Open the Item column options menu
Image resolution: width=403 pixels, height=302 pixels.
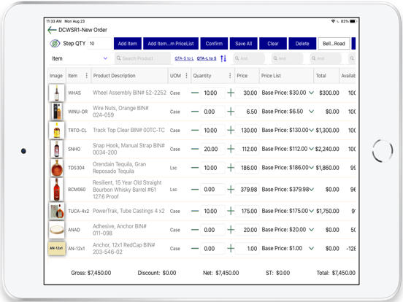tap(87, 76)
